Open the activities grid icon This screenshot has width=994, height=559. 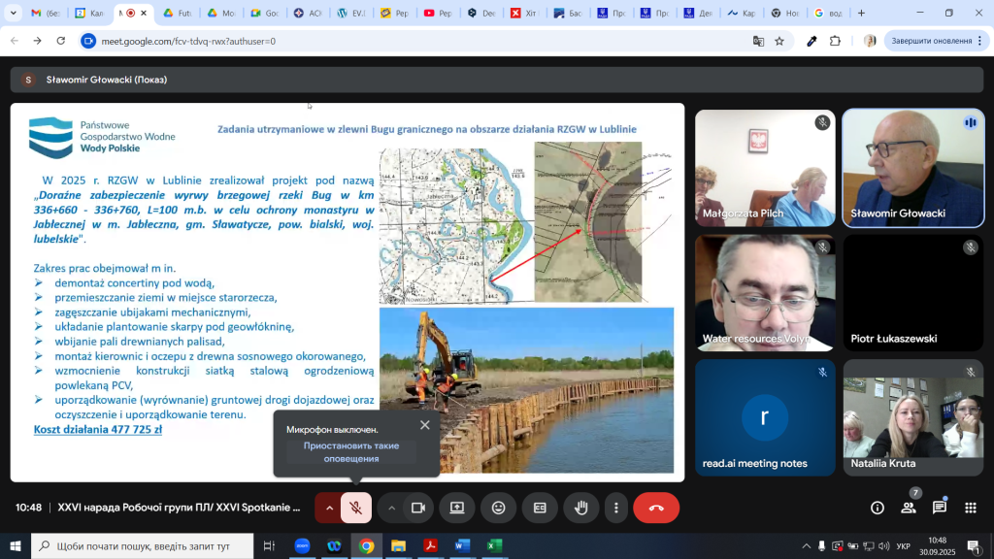point(970,508)
